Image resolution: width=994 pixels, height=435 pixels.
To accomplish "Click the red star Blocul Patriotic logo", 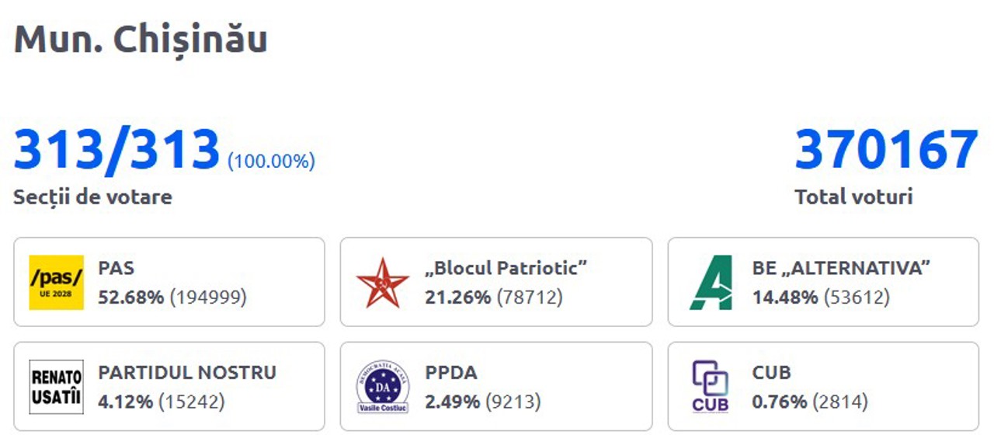I will [382, 282].
